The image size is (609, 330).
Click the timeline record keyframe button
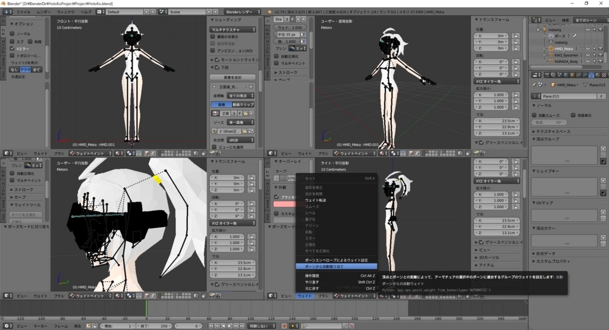284,326
